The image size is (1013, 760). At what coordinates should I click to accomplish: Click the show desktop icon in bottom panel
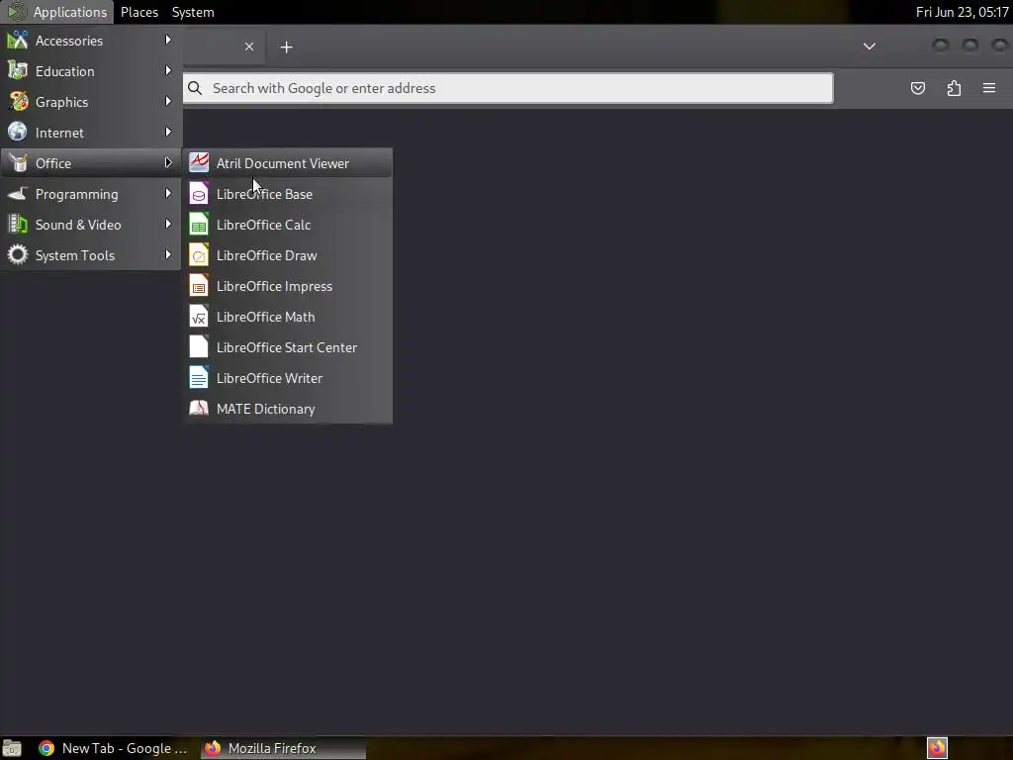point(12,748)
